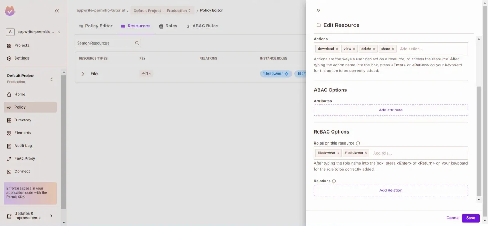Remove the file#viewer role tag
This screenshot has width=488, height=226.
[x=366, y=153]
